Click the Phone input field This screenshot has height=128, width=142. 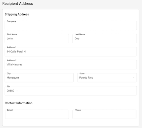pyautogui.click(x=104, y=114)
